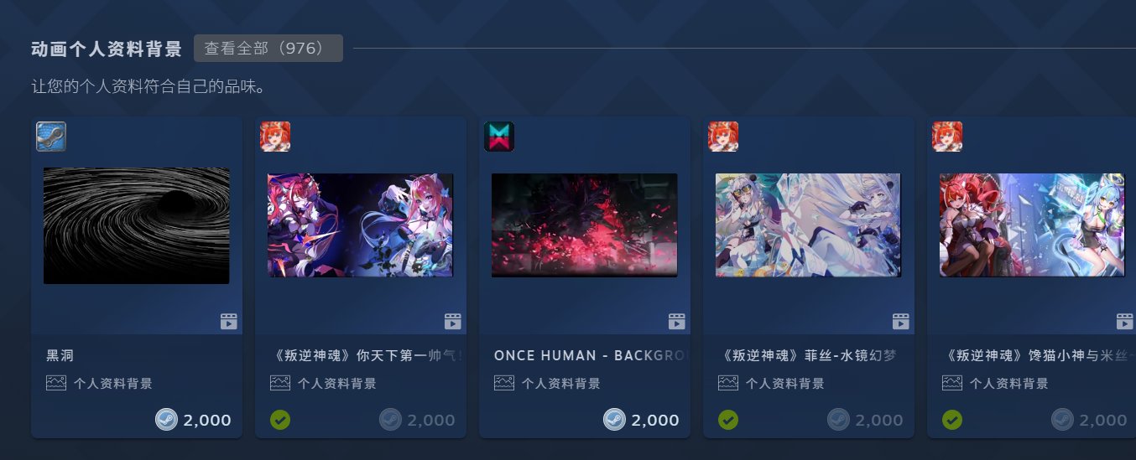Select the red petals Once Human preview thumbnail
Screen dimensions: 1136x460
coord(585,225)
